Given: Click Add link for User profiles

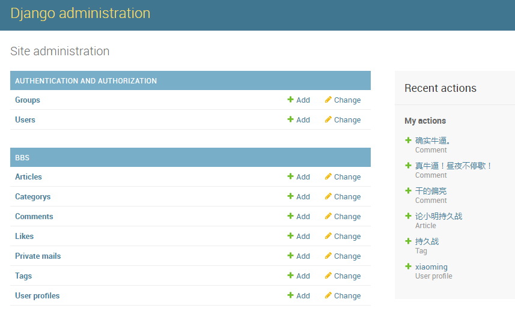Looking at the screenshot, I should point(303,295).
